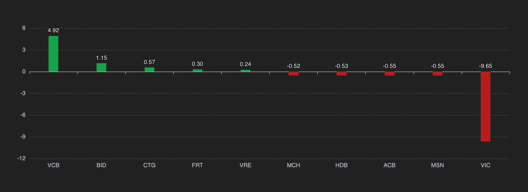
Task: Select the red ACB bar
Action: [x=389, y=74]
